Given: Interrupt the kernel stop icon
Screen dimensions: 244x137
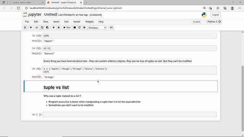Looking at the screenshot, I should pos(75,28).
